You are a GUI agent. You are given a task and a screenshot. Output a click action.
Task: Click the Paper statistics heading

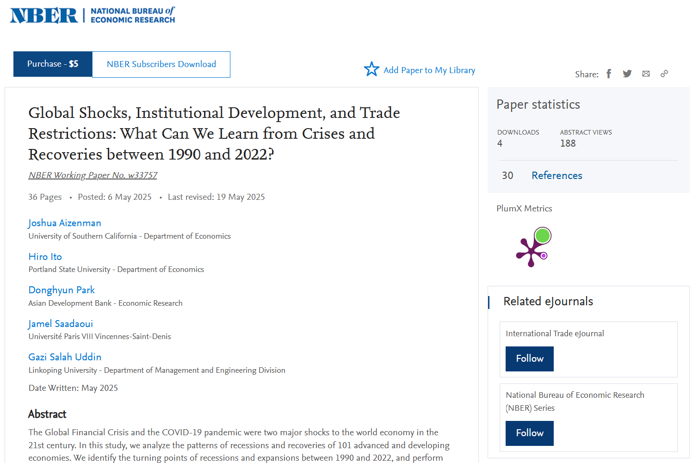coord(538,105)
